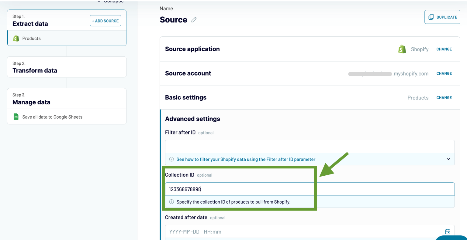467x240 pixels.
Task: Click the Google Sheets icon in Manage data
Action: pyautogui.click(x=16, y=117)
